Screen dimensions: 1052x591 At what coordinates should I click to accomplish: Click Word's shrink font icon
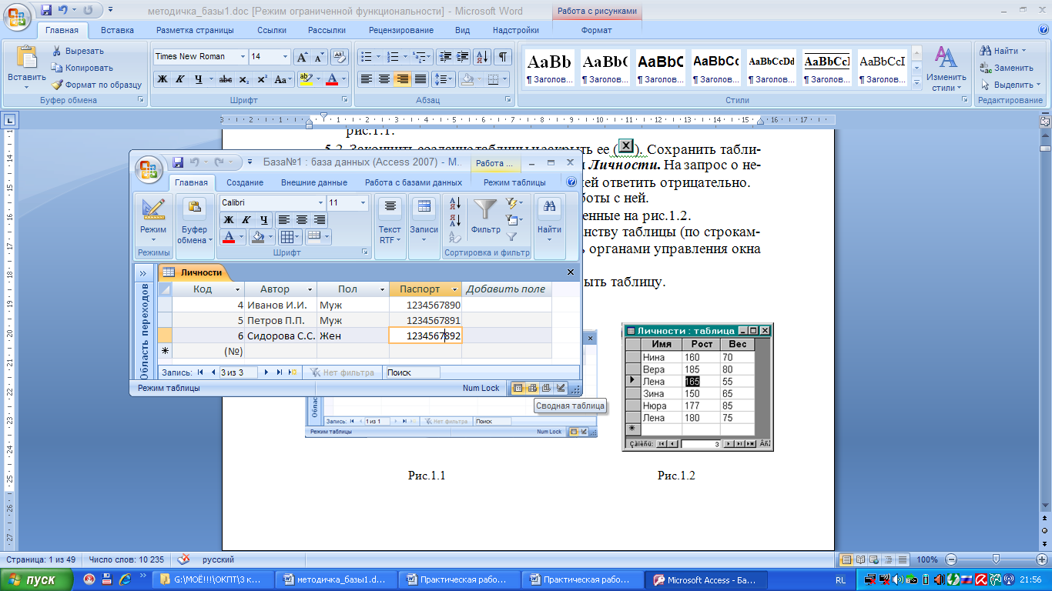[320, 57]
